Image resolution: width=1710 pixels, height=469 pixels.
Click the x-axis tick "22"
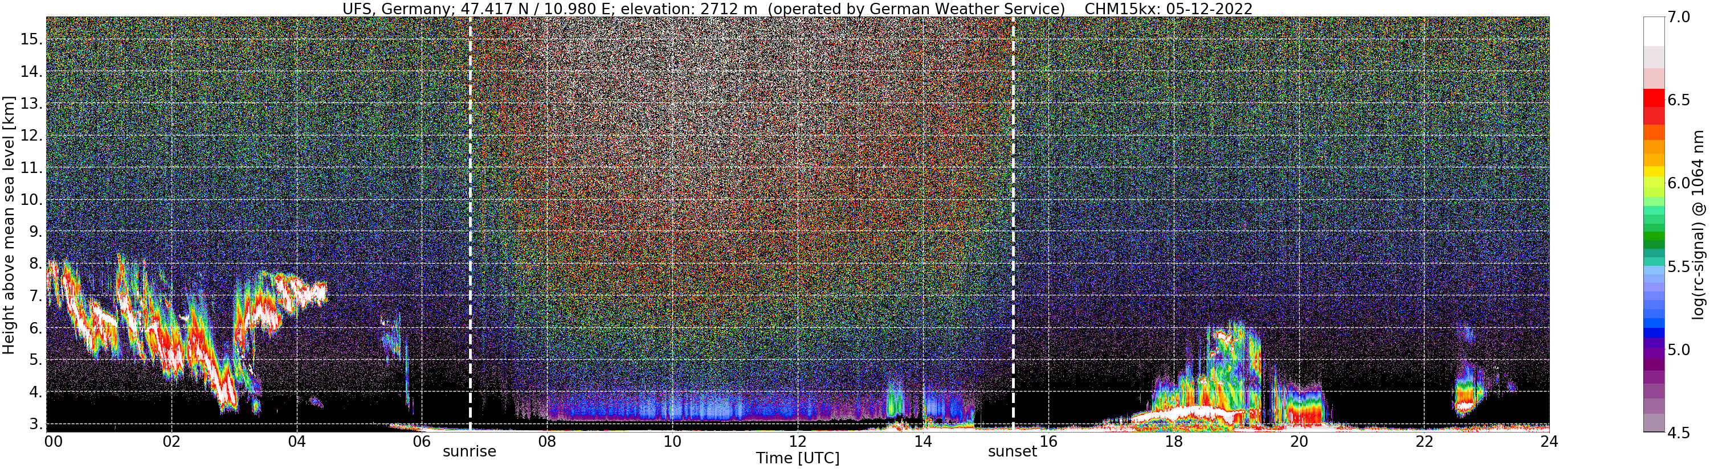click(1425, 442)
